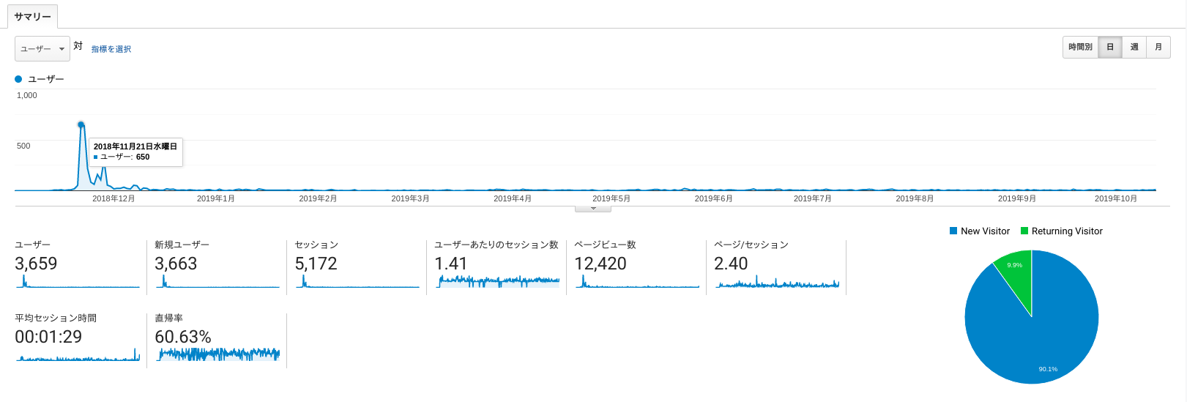Click the 1,000 y-axis label

[x=27, y=95]
